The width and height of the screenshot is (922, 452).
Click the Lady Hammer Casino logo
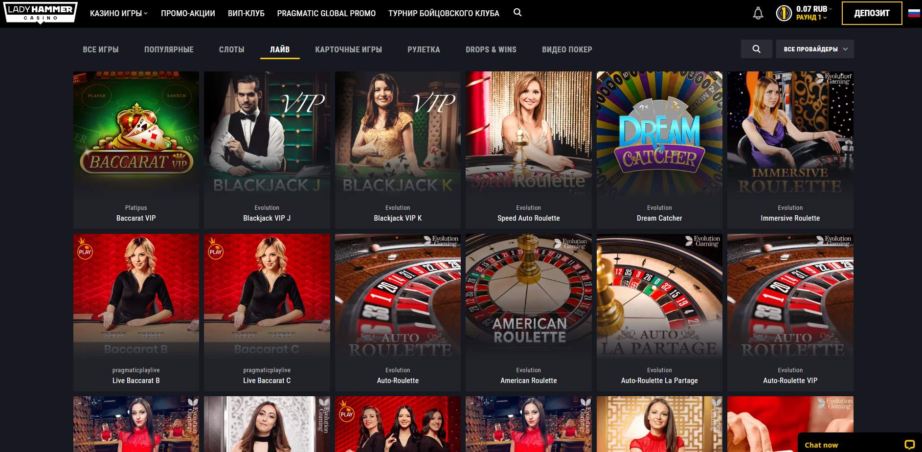(x=41, y=13)
